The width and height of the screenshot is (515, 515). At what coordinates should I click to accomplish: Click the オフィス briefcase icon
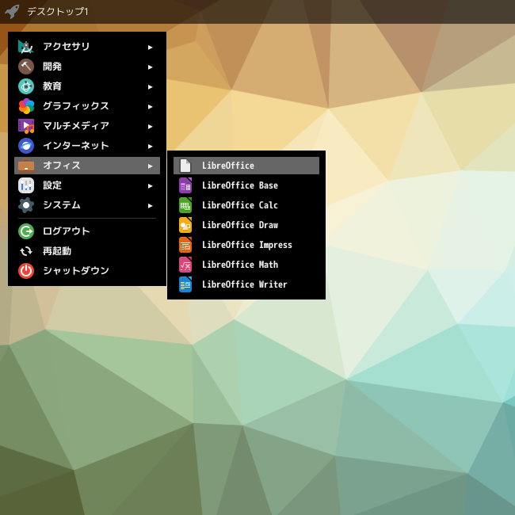tap(26, 166)
